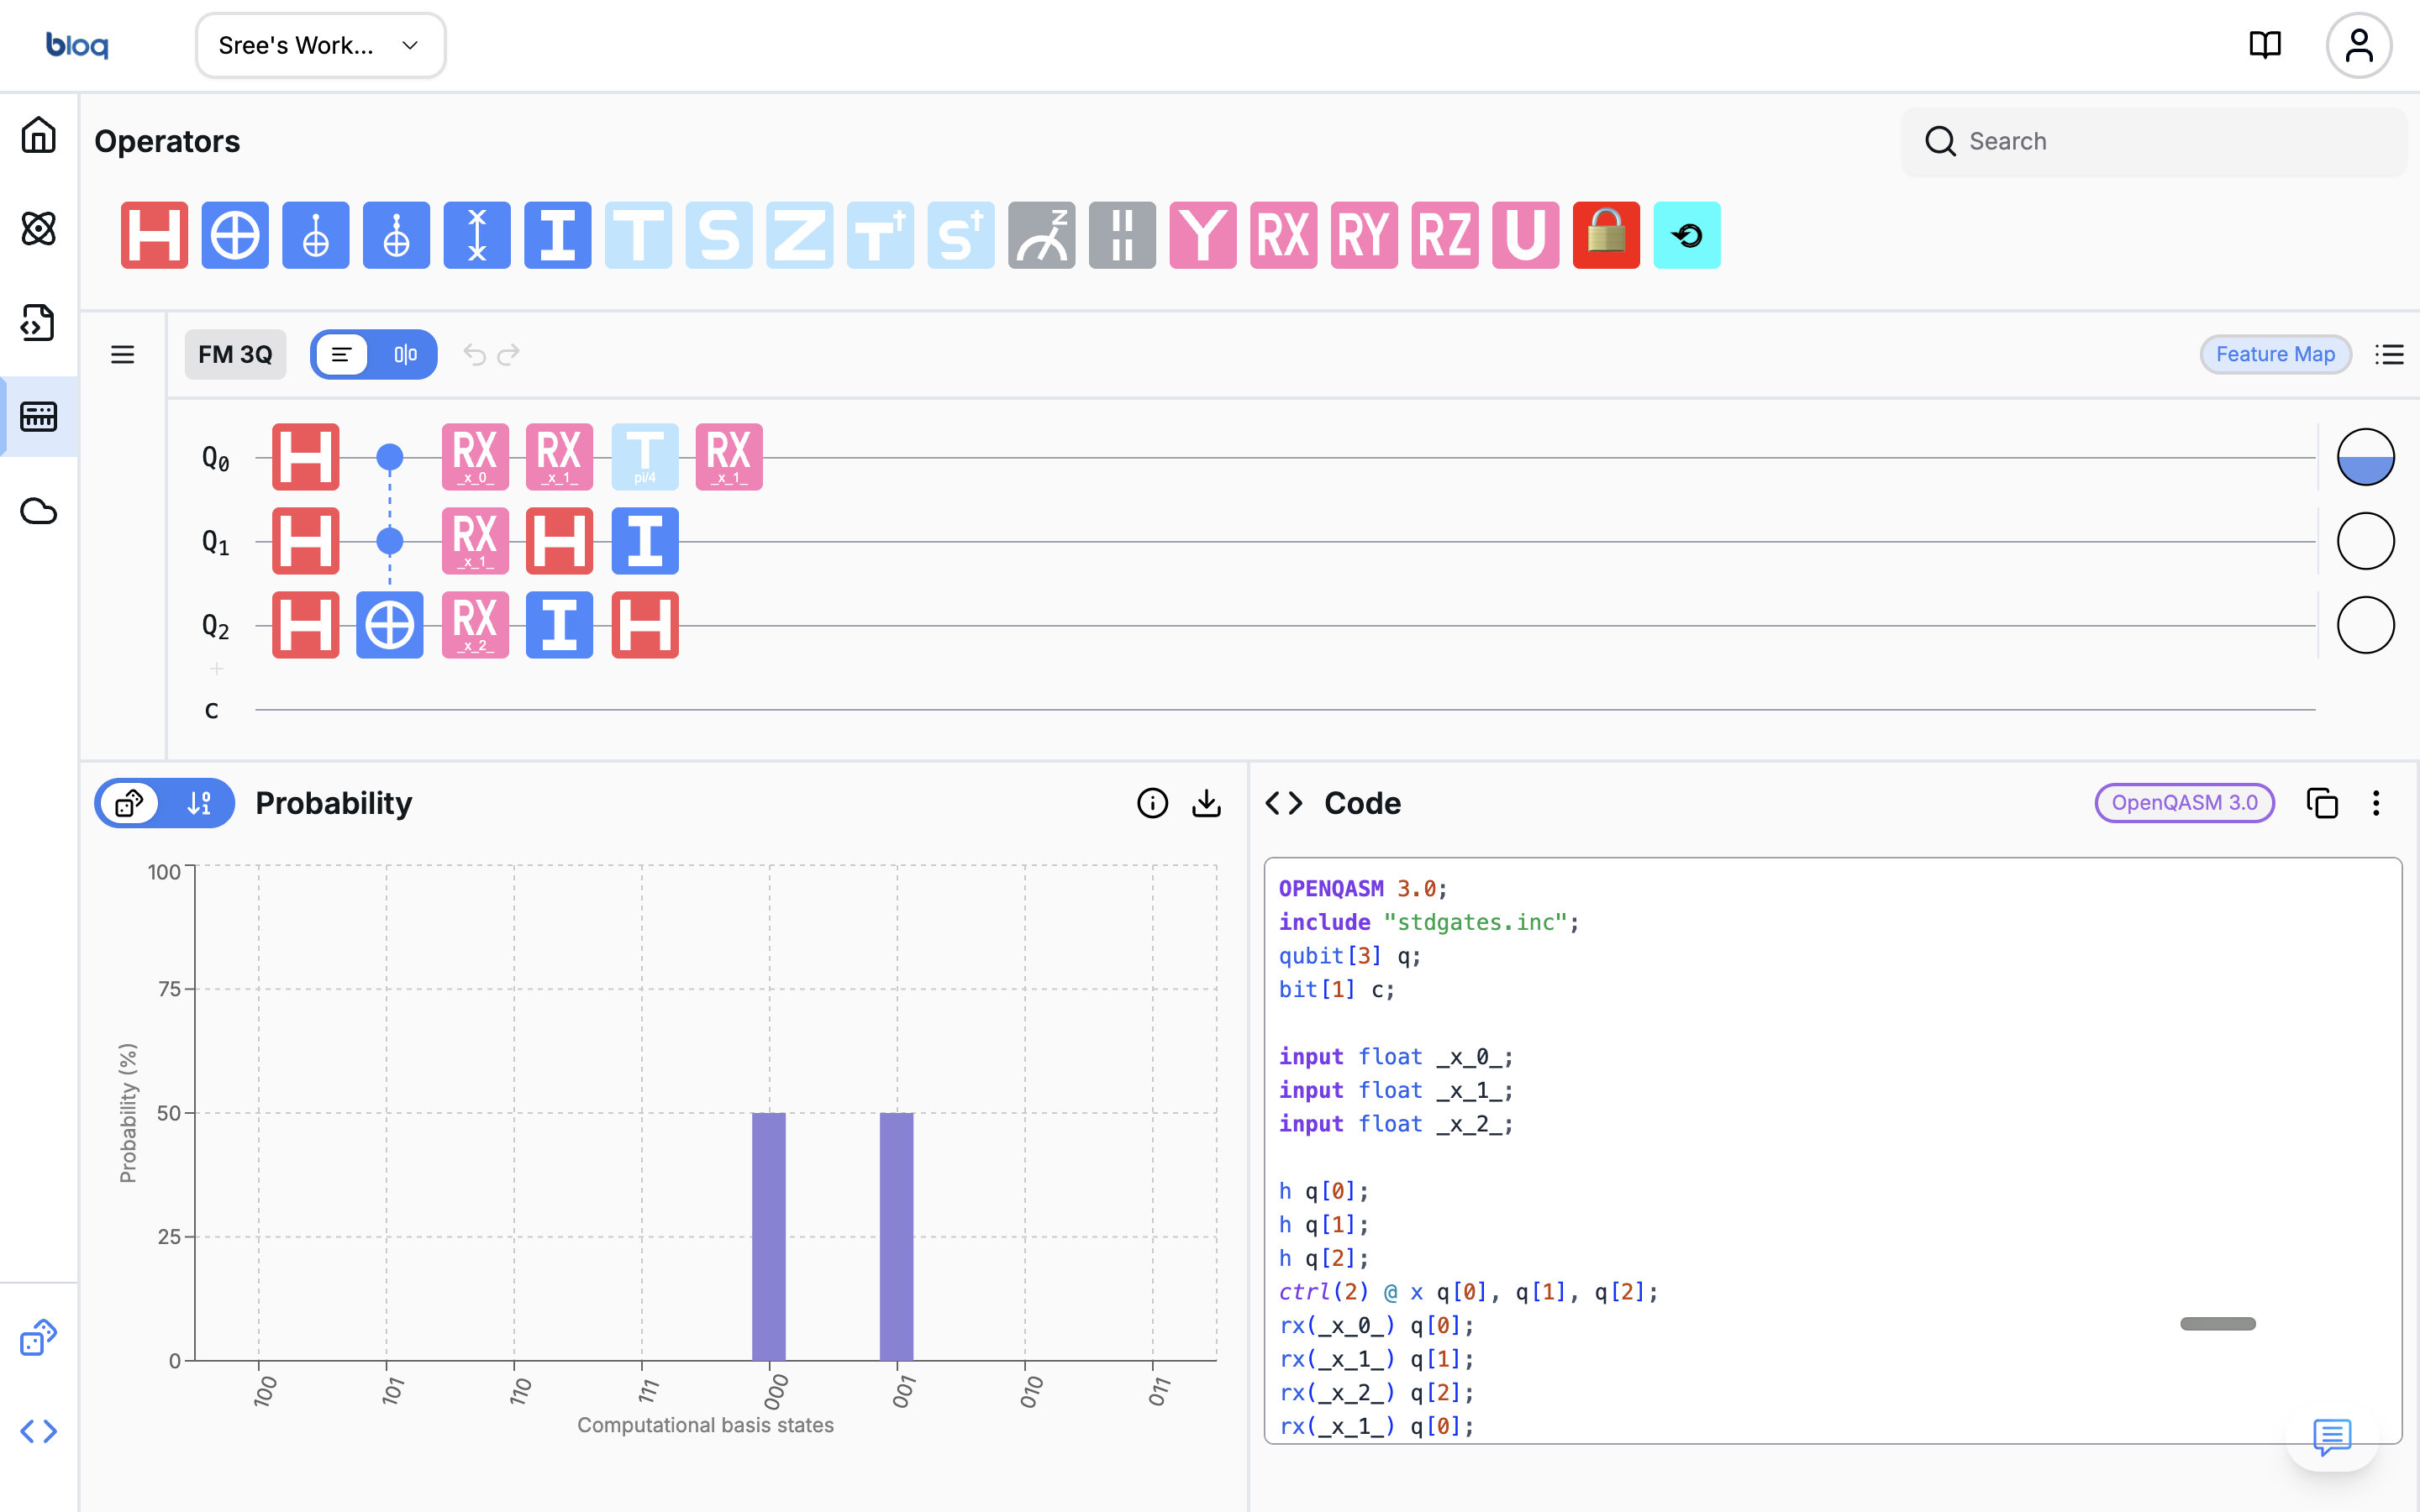Select the T-dagger operator in palette
The width and height of the screenshot is (2420, 1512).
[880, 235]
